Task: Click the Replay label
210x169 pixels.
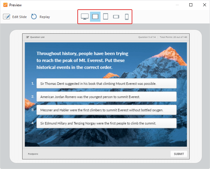Action: tap(45, 17)
